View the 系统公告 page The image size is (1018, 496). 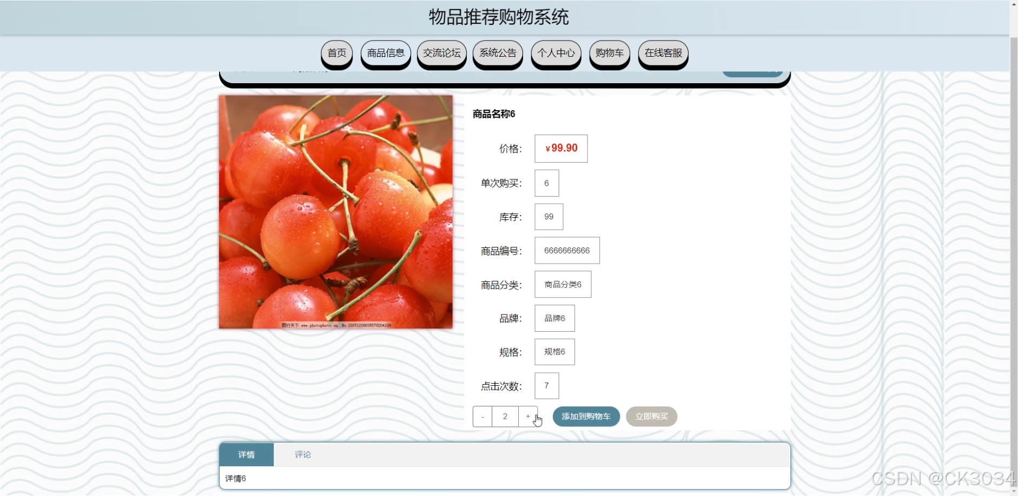[x=498, y=53]
